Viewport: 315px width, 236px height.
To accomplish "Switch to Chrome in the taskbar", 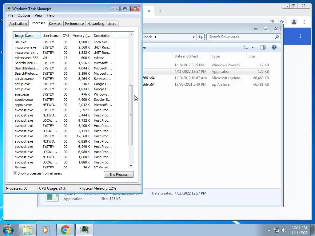I will pos(65,230).
